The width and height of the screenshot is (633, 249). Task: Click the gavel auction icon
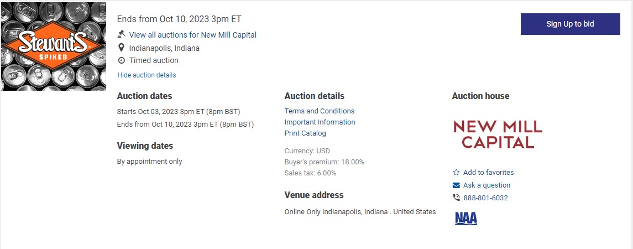(121, 34)
